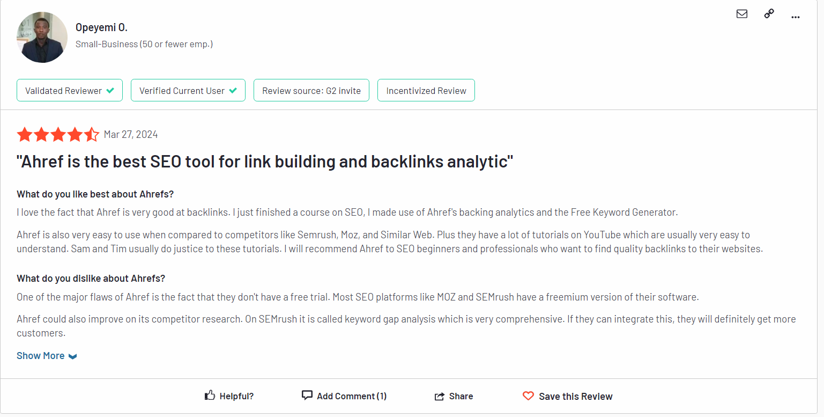Open Opeyemi O. profile photo
The width and height of the screenshot is (824, 417).
pos(42,37)
